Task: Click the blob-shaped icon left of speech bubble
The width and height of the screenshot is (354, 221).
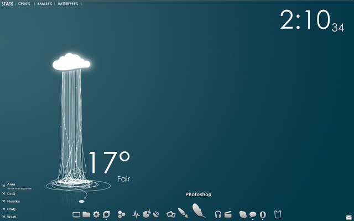Action: coord(243,214)
